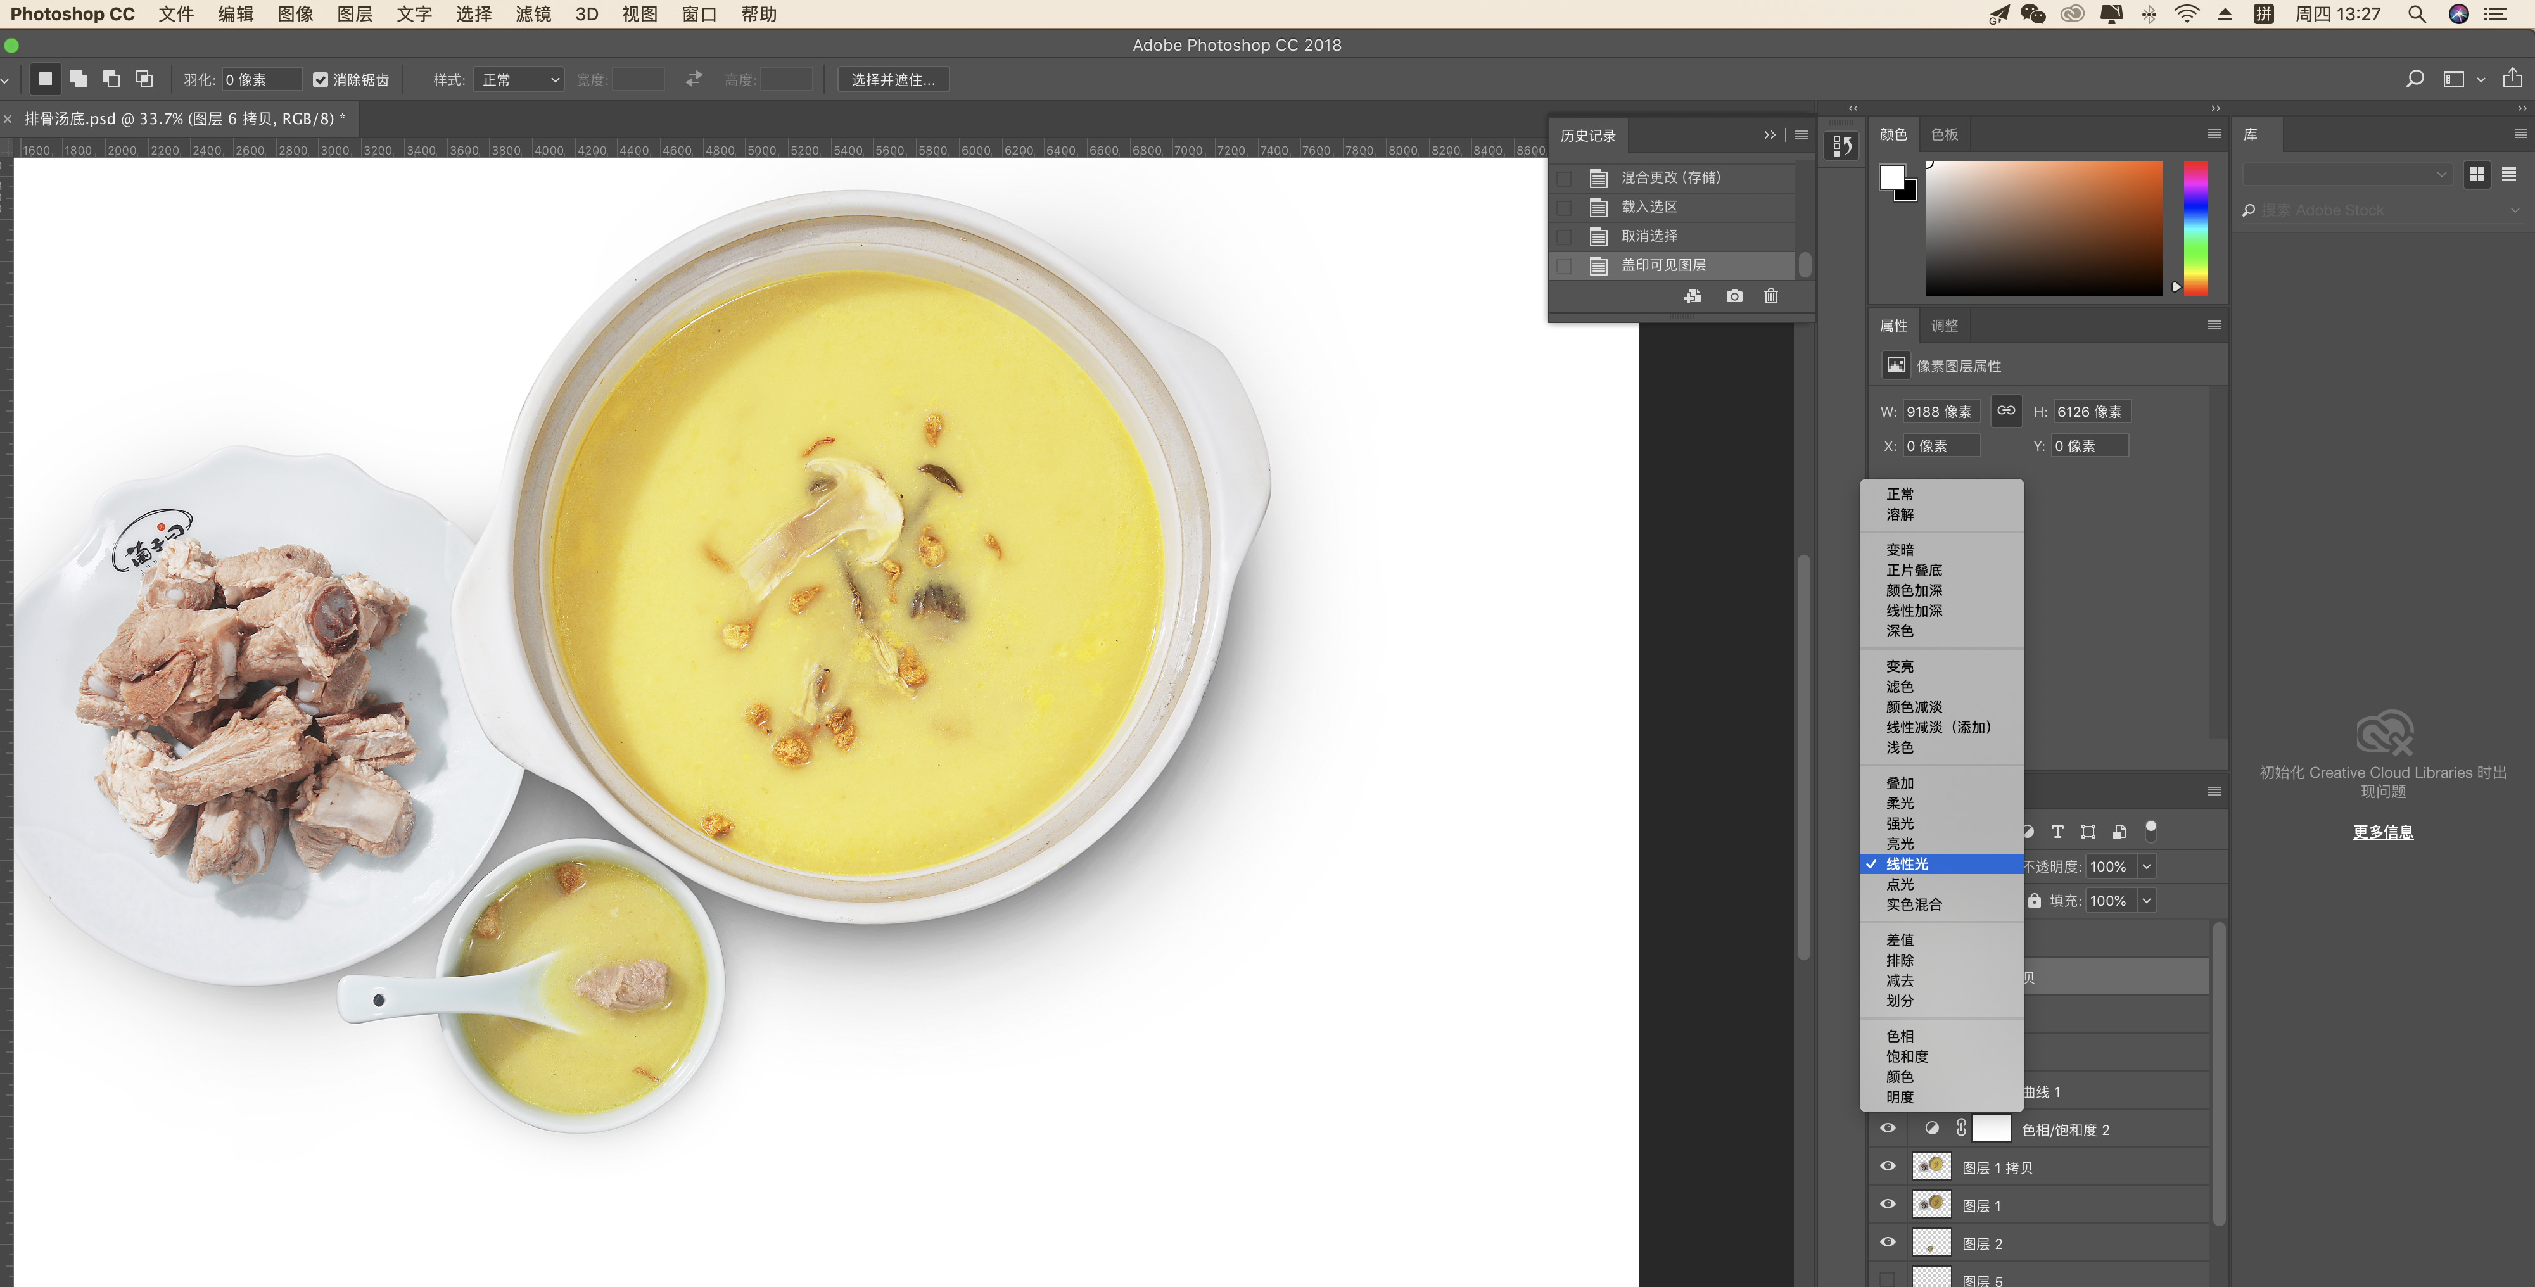Create new snapshot with camera icon
The width and height of the screenshot is (2535, 1287).
point(1734,296)
